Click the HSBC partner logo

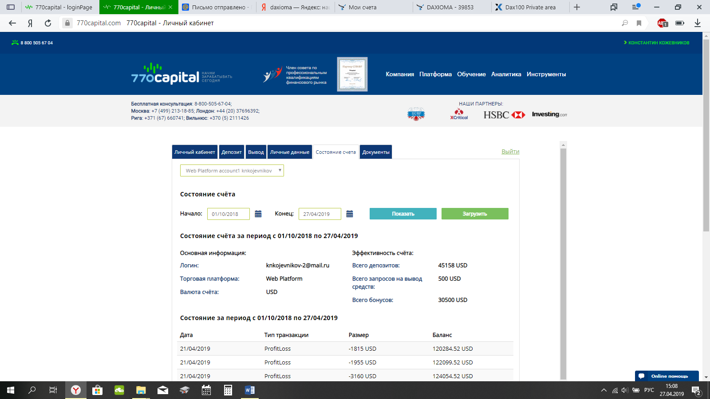click(504, 115)
